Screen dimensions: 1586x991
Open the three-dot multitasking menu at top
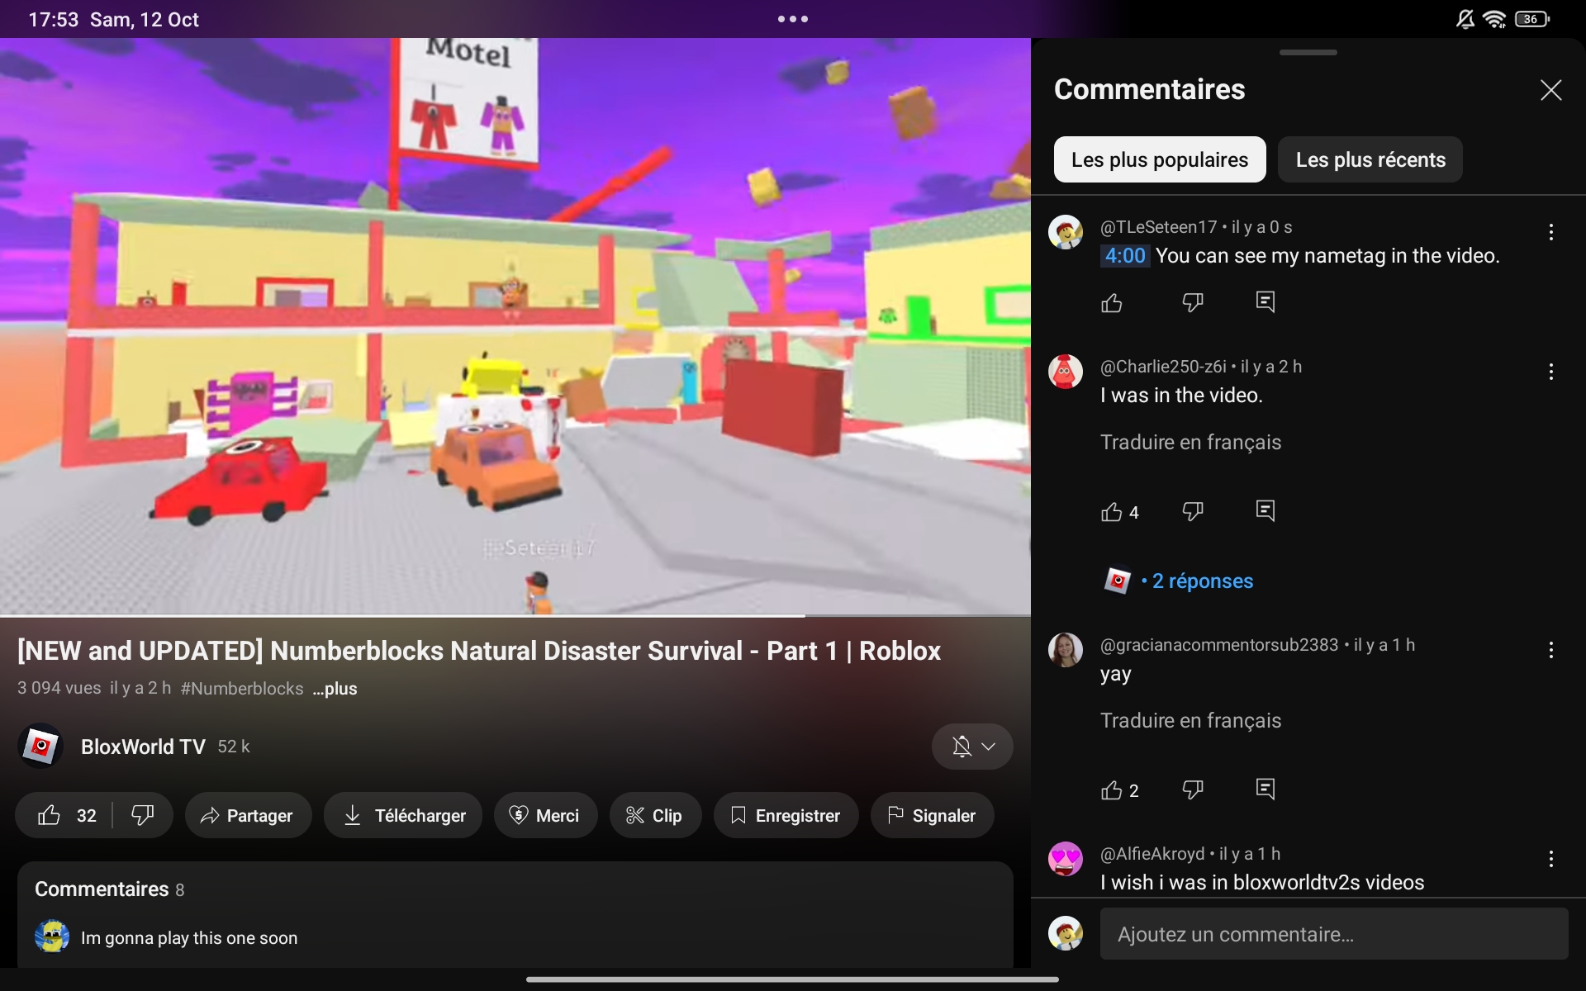tap(793, 19)
